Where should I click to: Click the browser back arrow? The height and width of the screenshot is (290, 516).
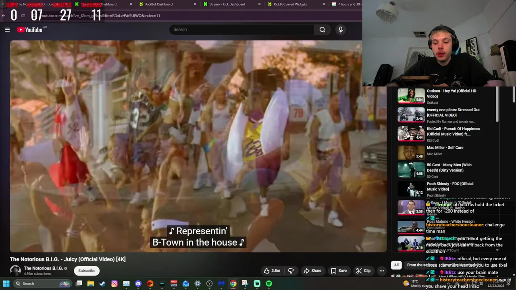[x=4, y=16]
